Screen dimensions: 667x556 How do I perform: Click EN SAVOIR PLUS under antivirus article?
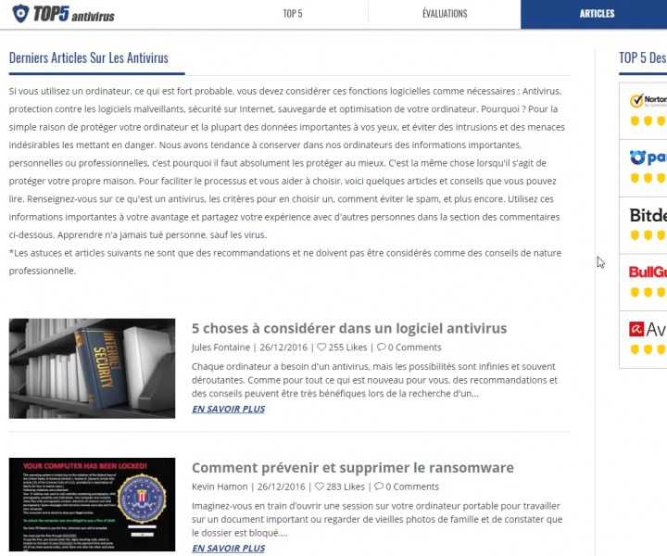228,409
